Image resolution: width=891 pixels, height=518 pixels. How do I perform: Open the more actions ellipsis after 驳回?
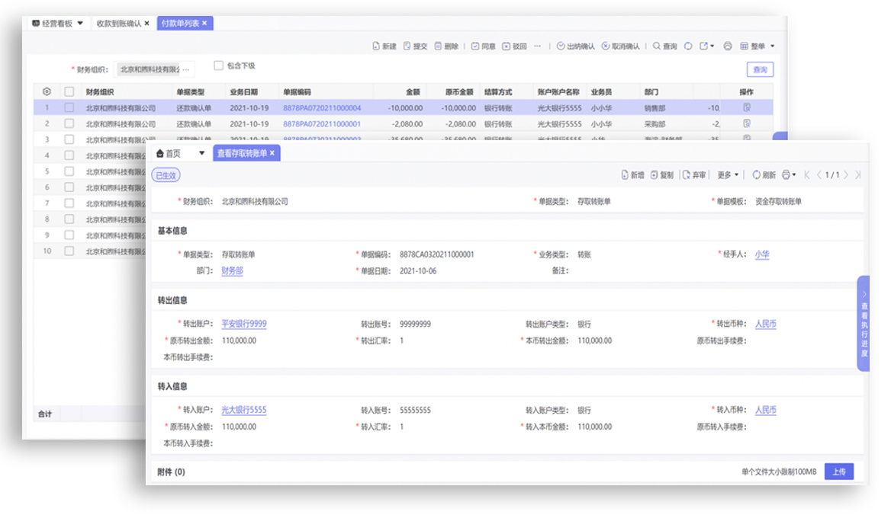click(x=537, y=46)
